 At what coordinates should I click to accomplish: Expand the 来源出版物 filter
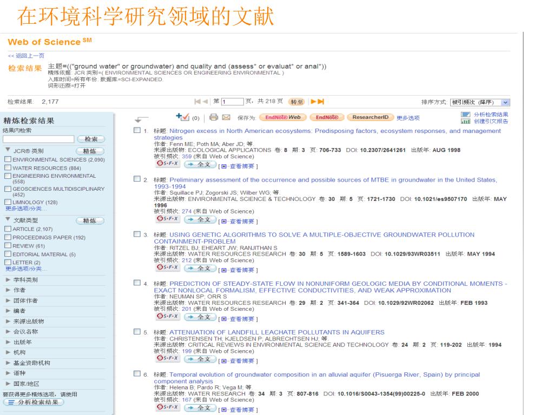pos(8,321)
